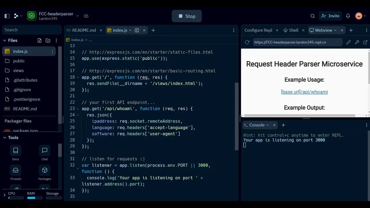Close the README.md tab
370x208 pixels.
coord(101,30)
